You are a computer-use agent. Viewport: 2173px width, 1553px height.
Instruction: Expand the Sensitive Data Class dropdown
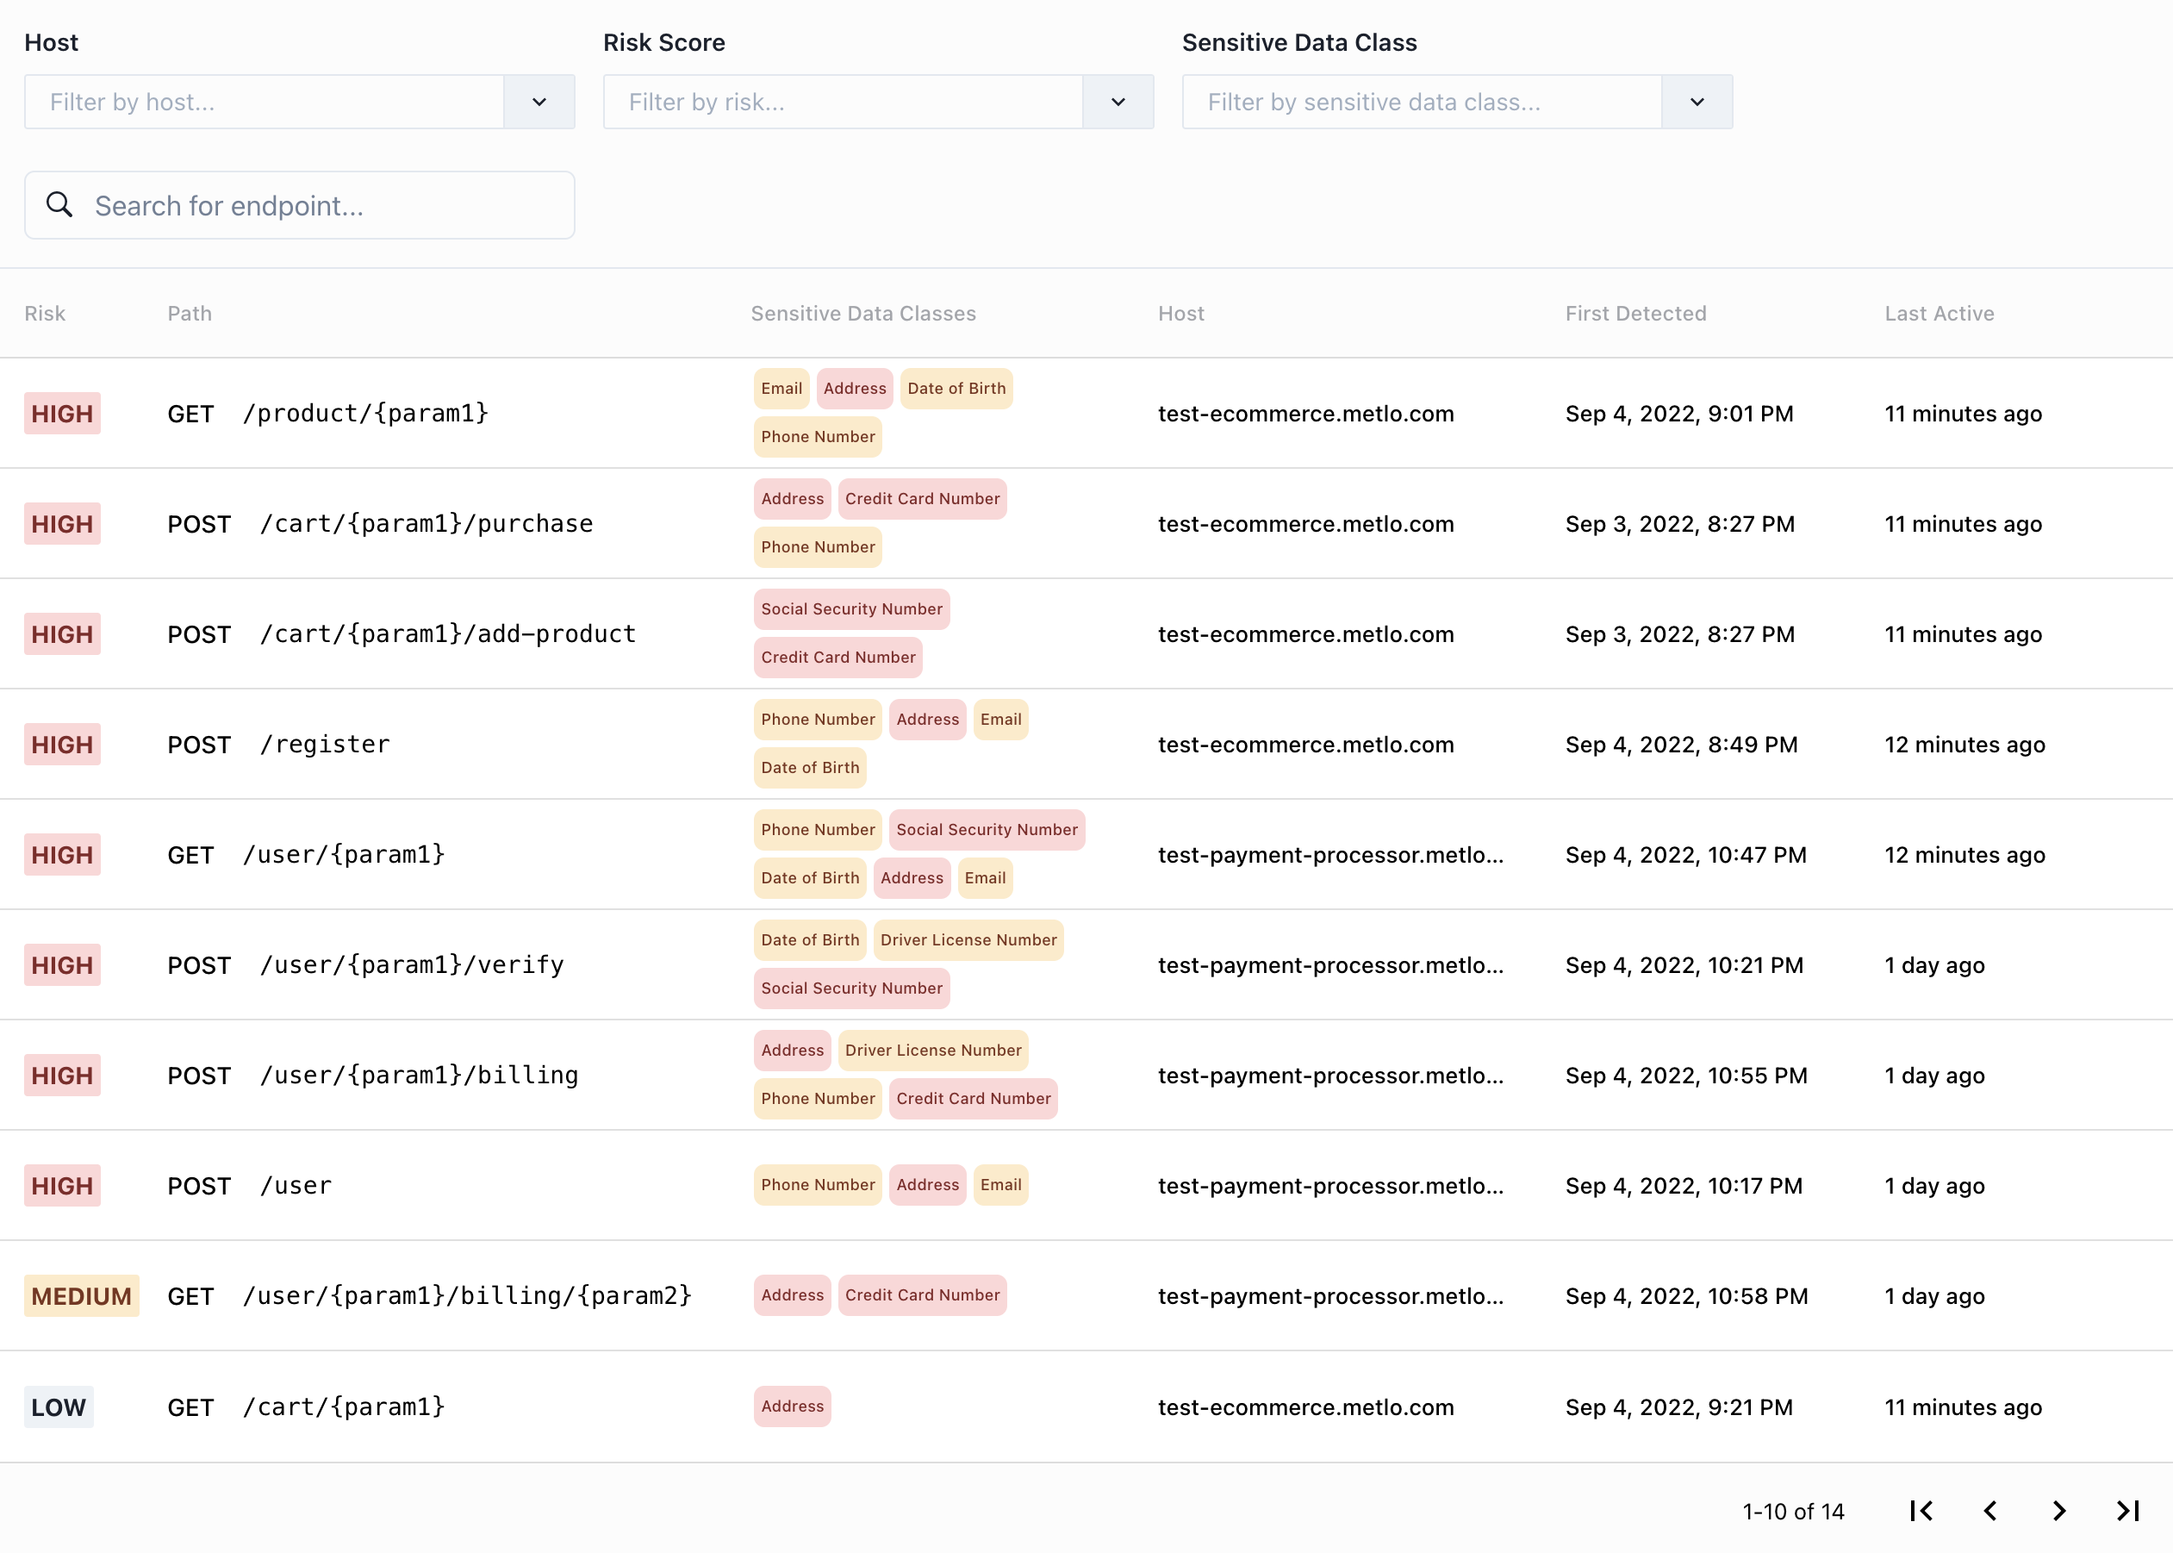[x=1697, y=103]
